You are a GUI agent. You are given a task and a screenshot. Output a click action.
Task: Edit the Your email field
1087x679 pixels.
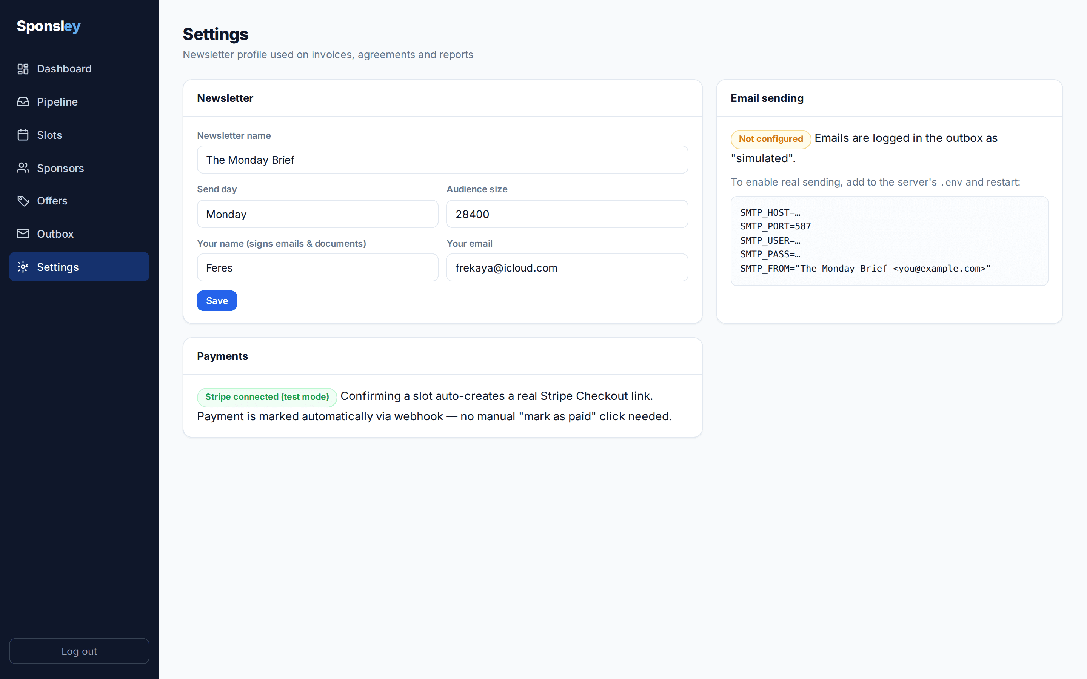[x=567, y=268]
